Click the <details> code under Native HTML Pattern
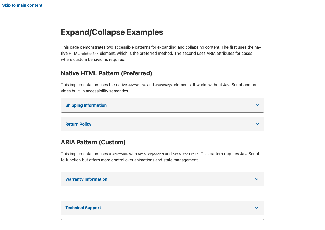 (137, 85)
